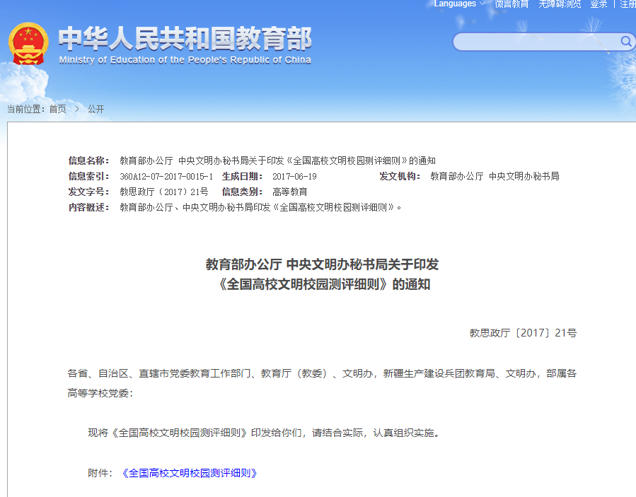
Task: Click the 登录 login link
Action: pyautogui.click(x=599, y=4)
